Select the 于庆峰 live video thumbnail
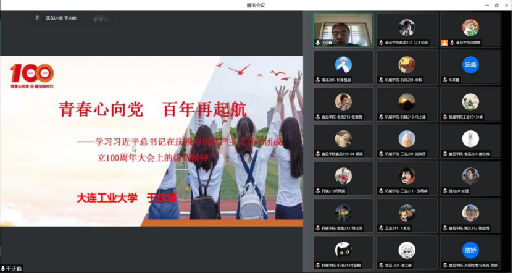Image resolution: width=513 pixels, height=273 pixels. click(x=343, y=30)
